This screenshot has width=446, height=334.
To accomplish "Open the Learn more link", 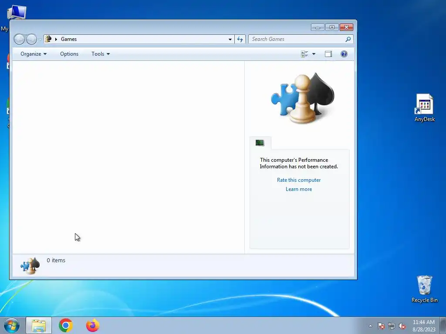I will 299,189.
